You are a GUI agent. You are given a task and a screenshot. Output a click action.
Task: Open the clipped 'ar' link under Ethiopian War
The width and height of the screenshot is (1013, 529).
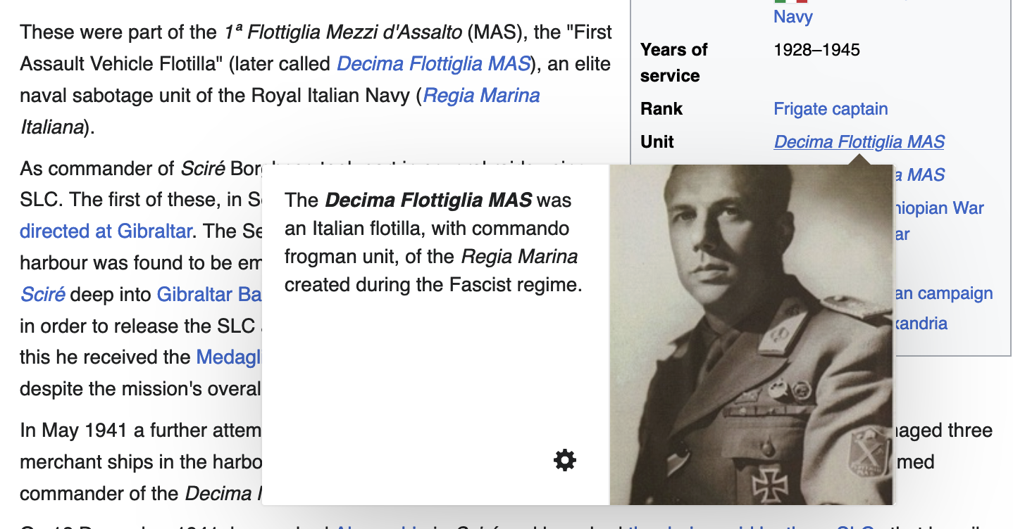(x=902, y=234)
